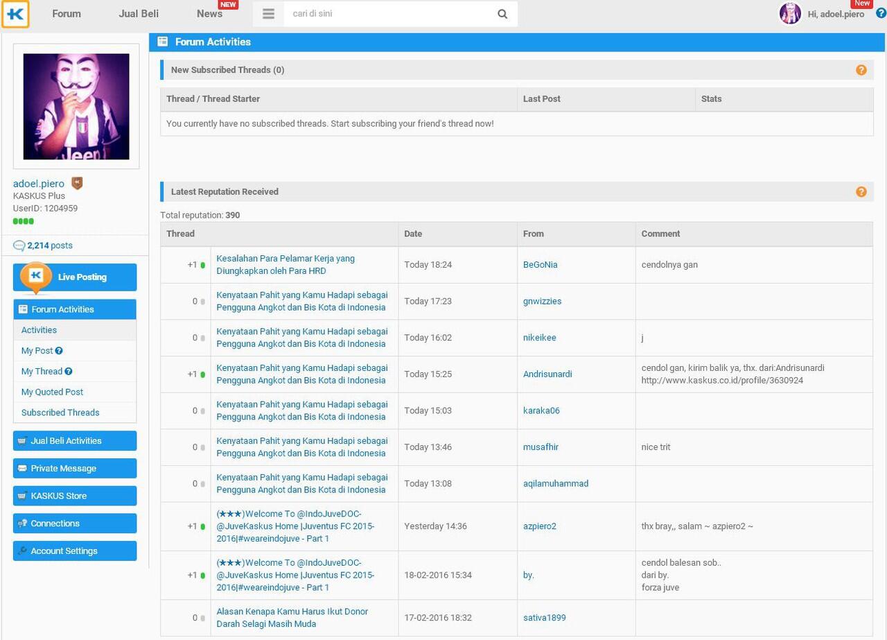Open Forum in the top navigation
Screen dimensions: 887x640
tap(67, 14)
